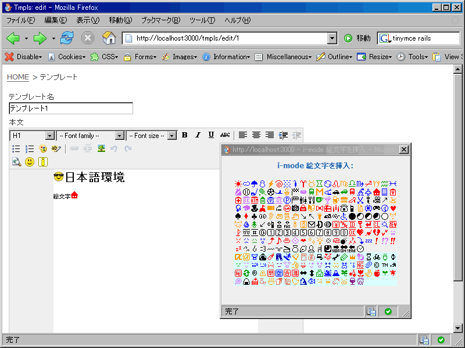
Task: Click the 移動 go button
Action: tap(357, 38)
